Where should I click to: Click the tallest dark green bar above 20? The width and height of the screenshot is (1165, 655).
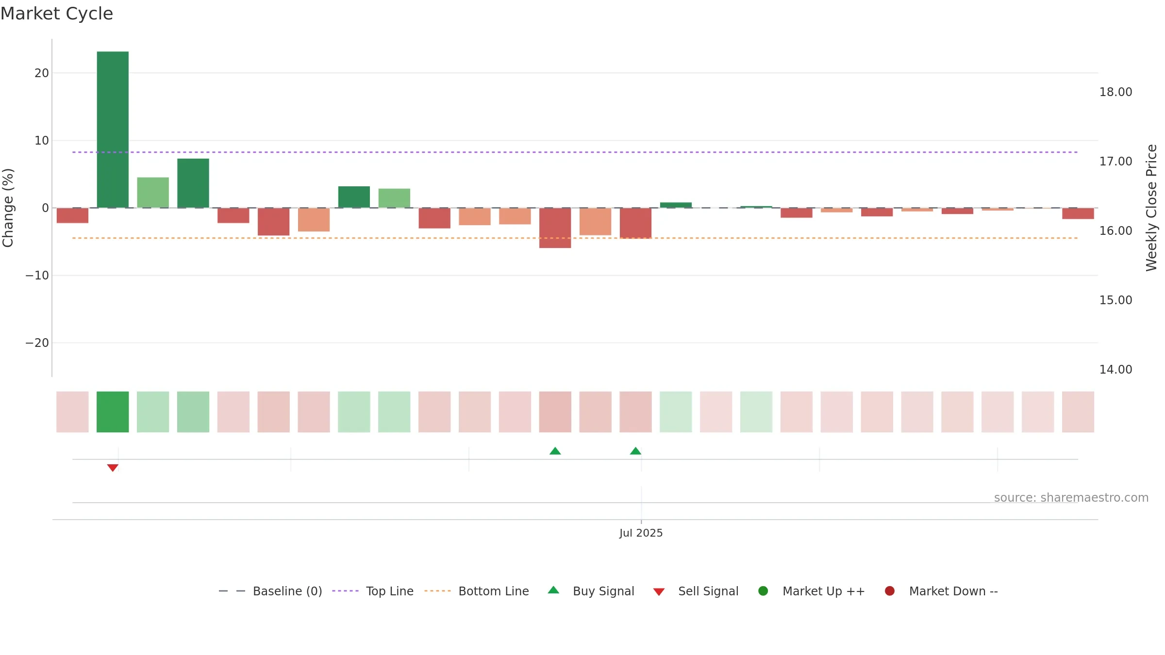click(x=113, y=130)
